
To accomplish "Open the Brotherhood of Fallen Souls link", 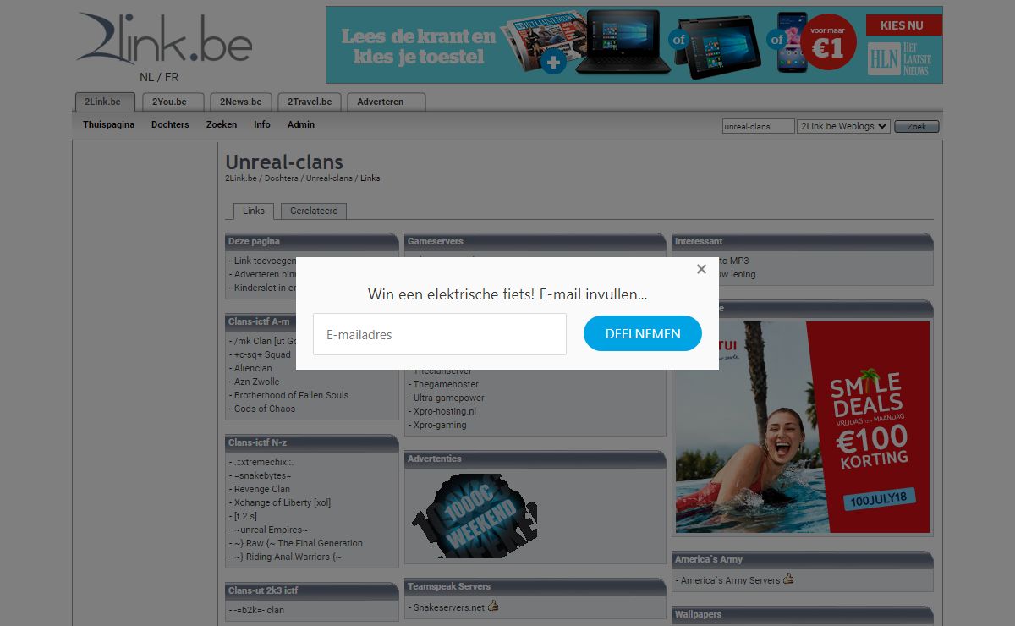I will [x=291, y=395].
